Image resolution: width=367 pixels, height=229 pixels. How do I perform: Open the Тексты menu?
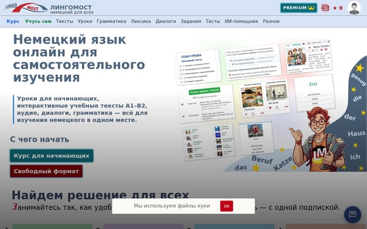(x=65, y=21)
